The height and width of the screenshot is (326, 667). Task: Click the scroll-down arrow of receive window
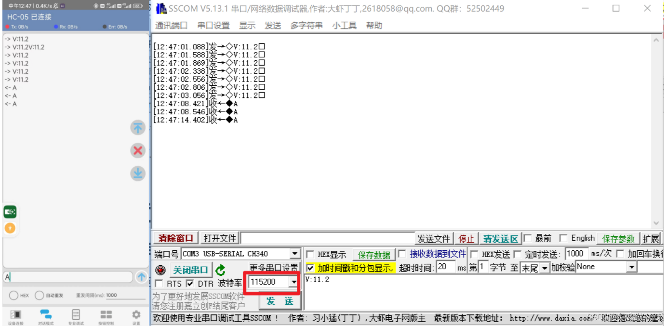tap(656, 223)
